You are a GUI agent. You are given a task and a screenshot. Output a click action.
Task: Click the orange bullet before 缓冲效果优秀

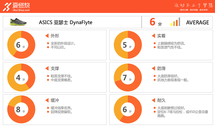tap(48, 108)
